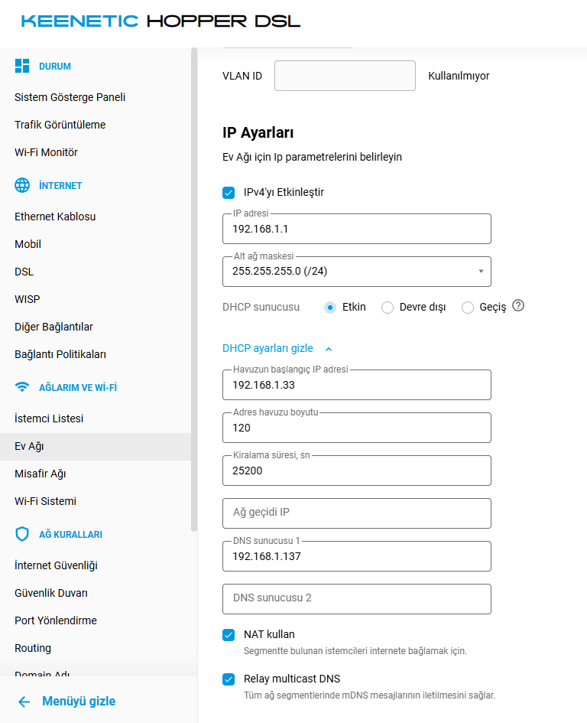587x723 pixels.
Task: Open Trafik Görüntüleme page
Action: coord(60,125)
